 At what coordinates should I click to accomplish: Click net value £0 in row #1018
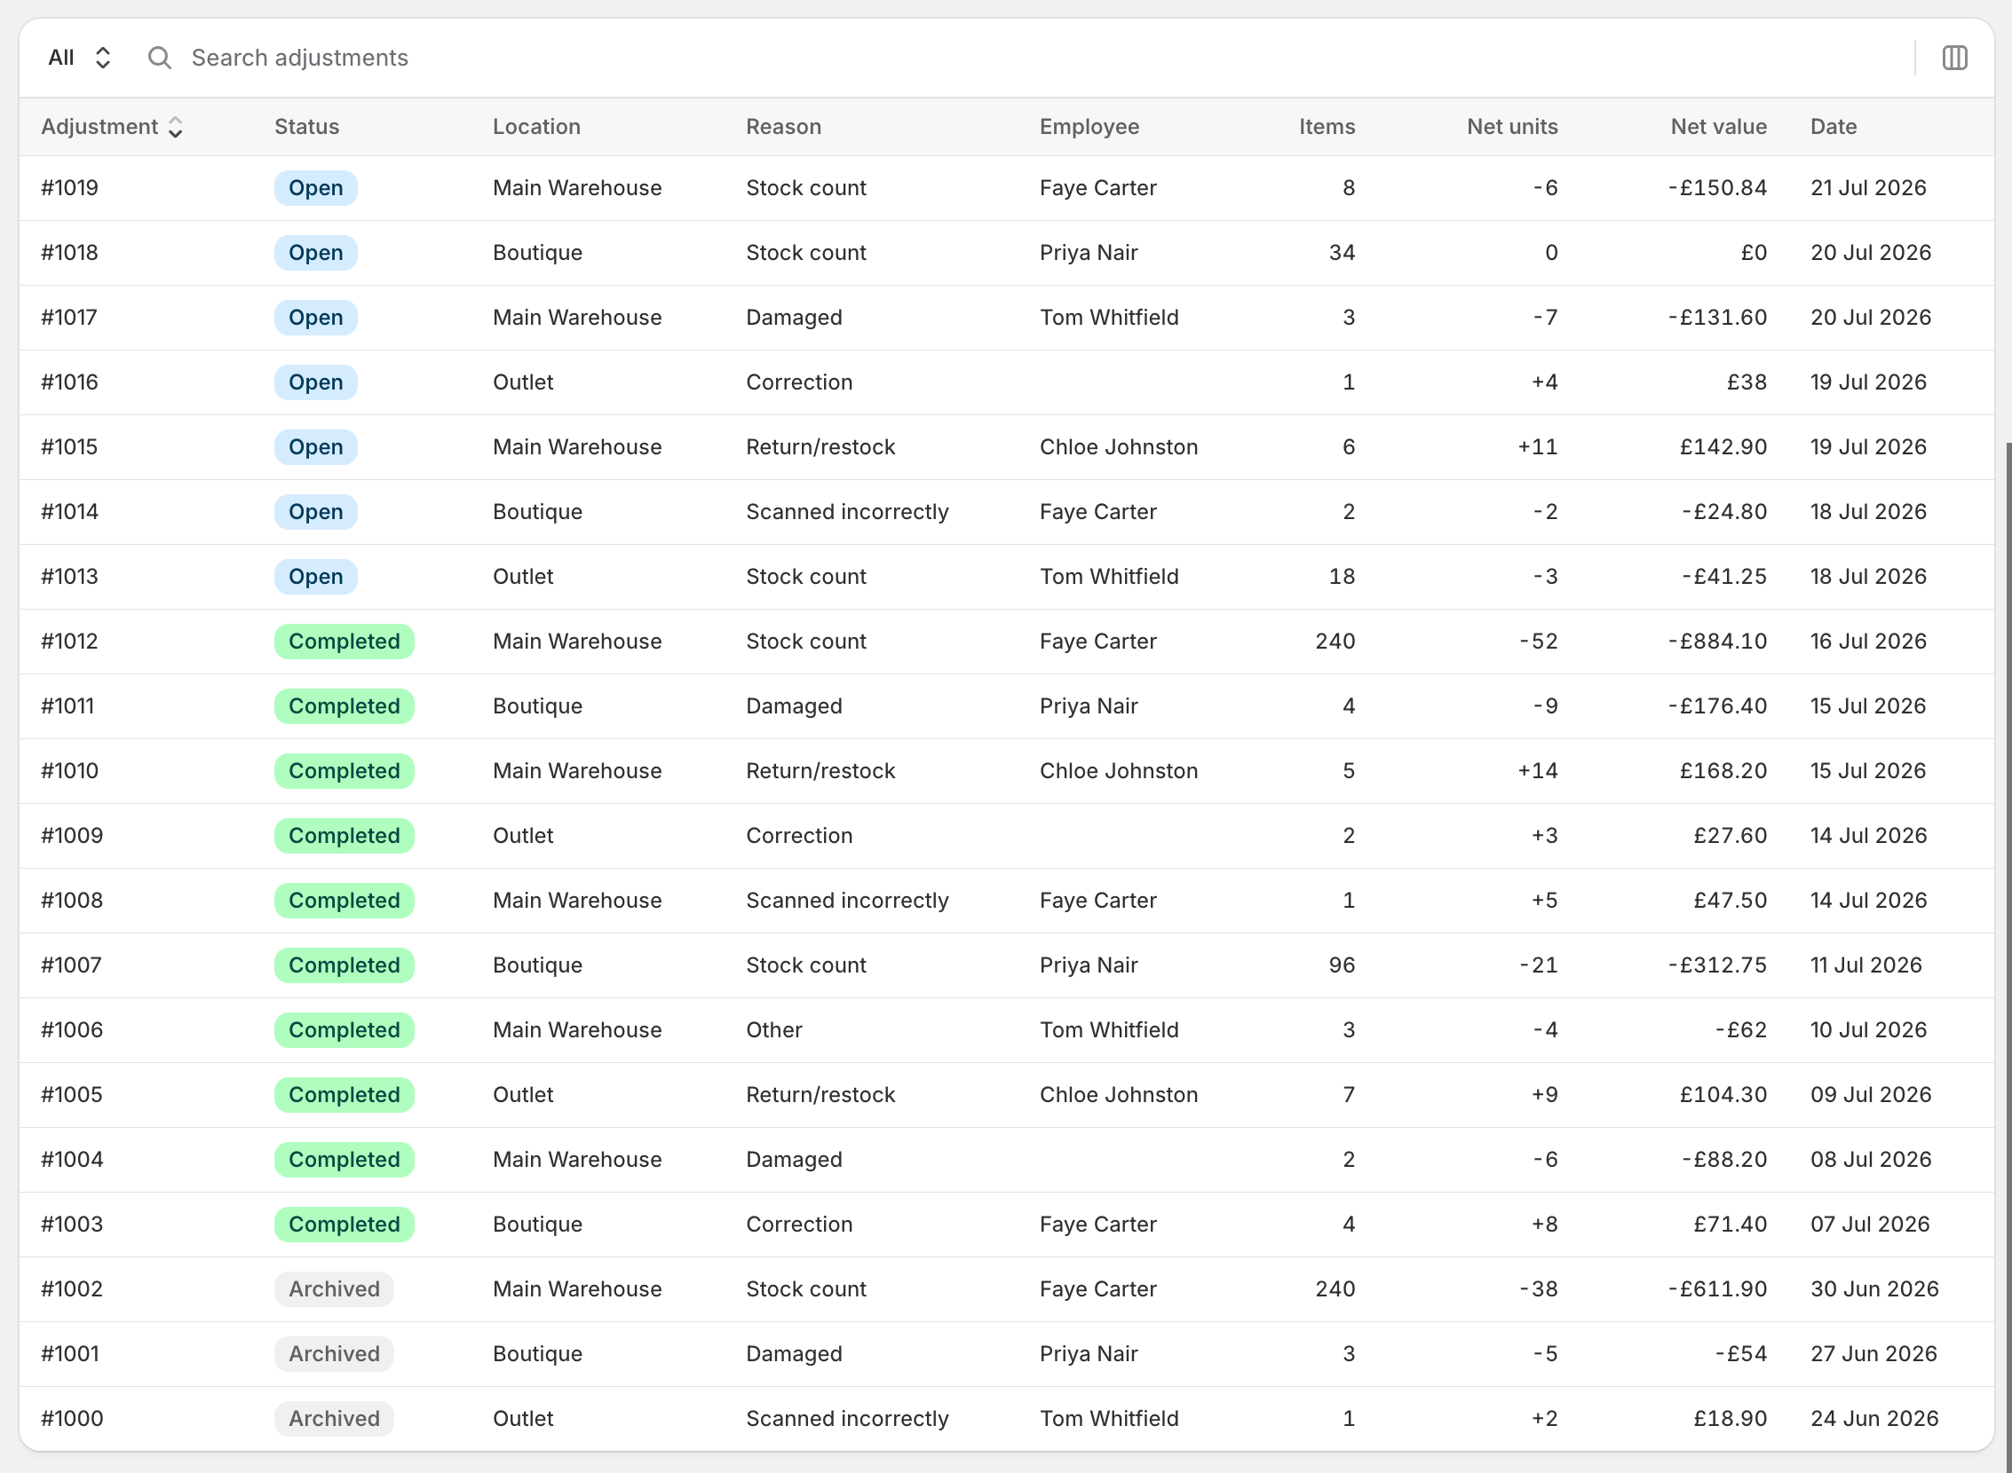tap(1755, 253)
